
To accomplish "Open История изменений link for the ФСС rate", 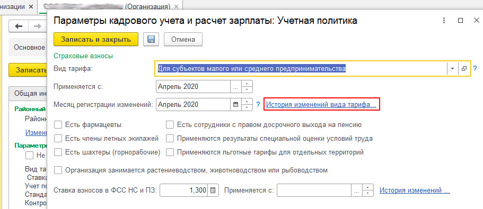I will coord(415,190).
